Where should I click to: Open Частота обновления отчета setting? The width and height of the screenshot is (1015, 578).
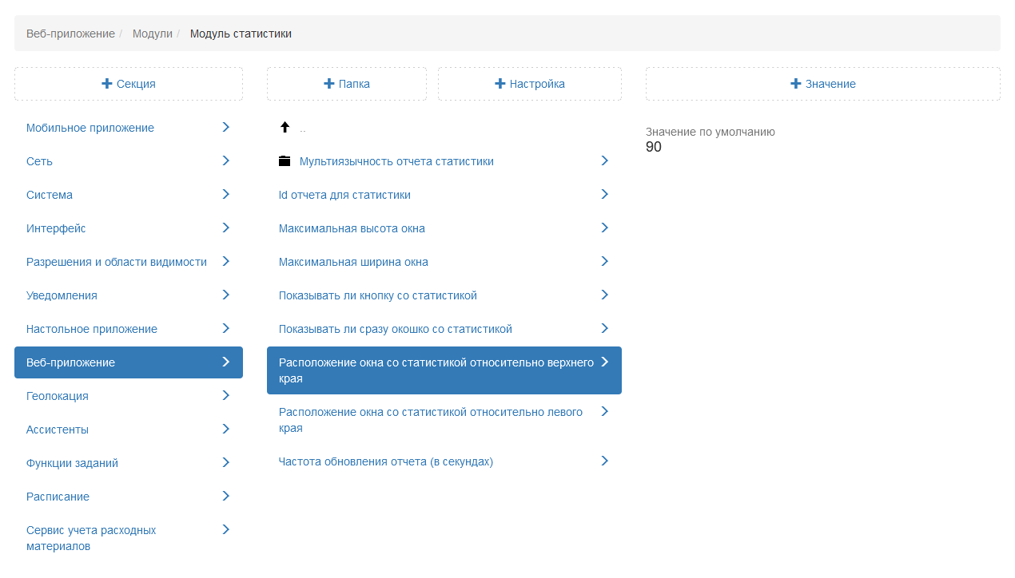pos(385,461)
